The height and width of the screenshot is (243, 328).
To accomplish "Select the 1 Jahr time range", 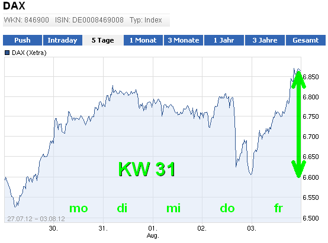I will click(x=224, y=40).
